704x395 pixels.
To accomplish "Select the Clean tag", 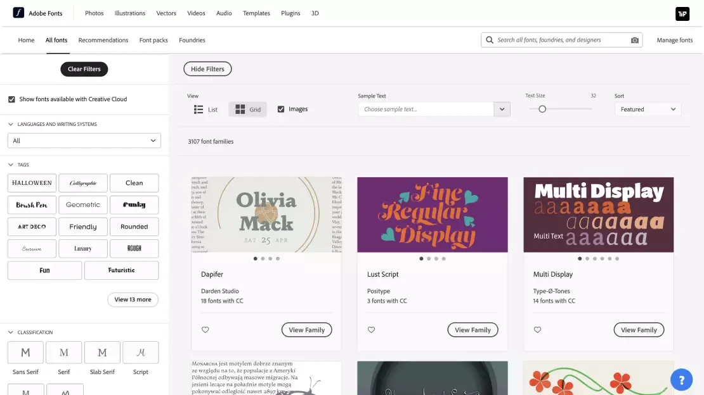I will (x=134, y=183).
